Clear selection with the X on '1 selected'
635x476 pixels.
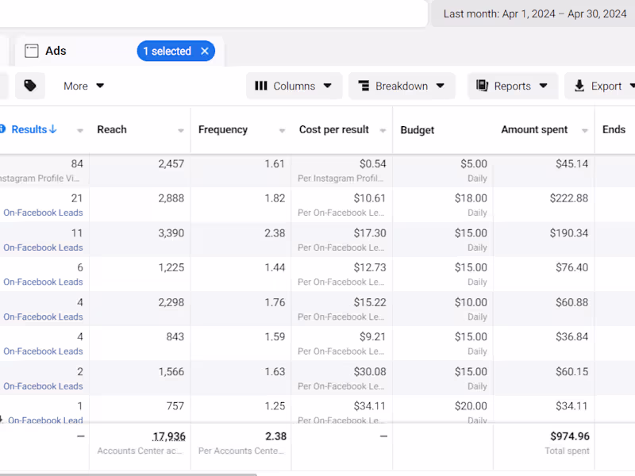pos(205,51)
